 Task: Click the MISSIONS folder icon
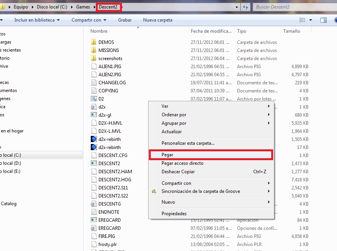click(93, 50)
